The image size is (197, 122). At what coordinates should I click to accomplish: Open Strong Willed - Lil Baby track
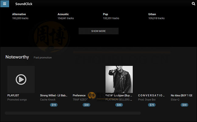(x=54, y=95)
